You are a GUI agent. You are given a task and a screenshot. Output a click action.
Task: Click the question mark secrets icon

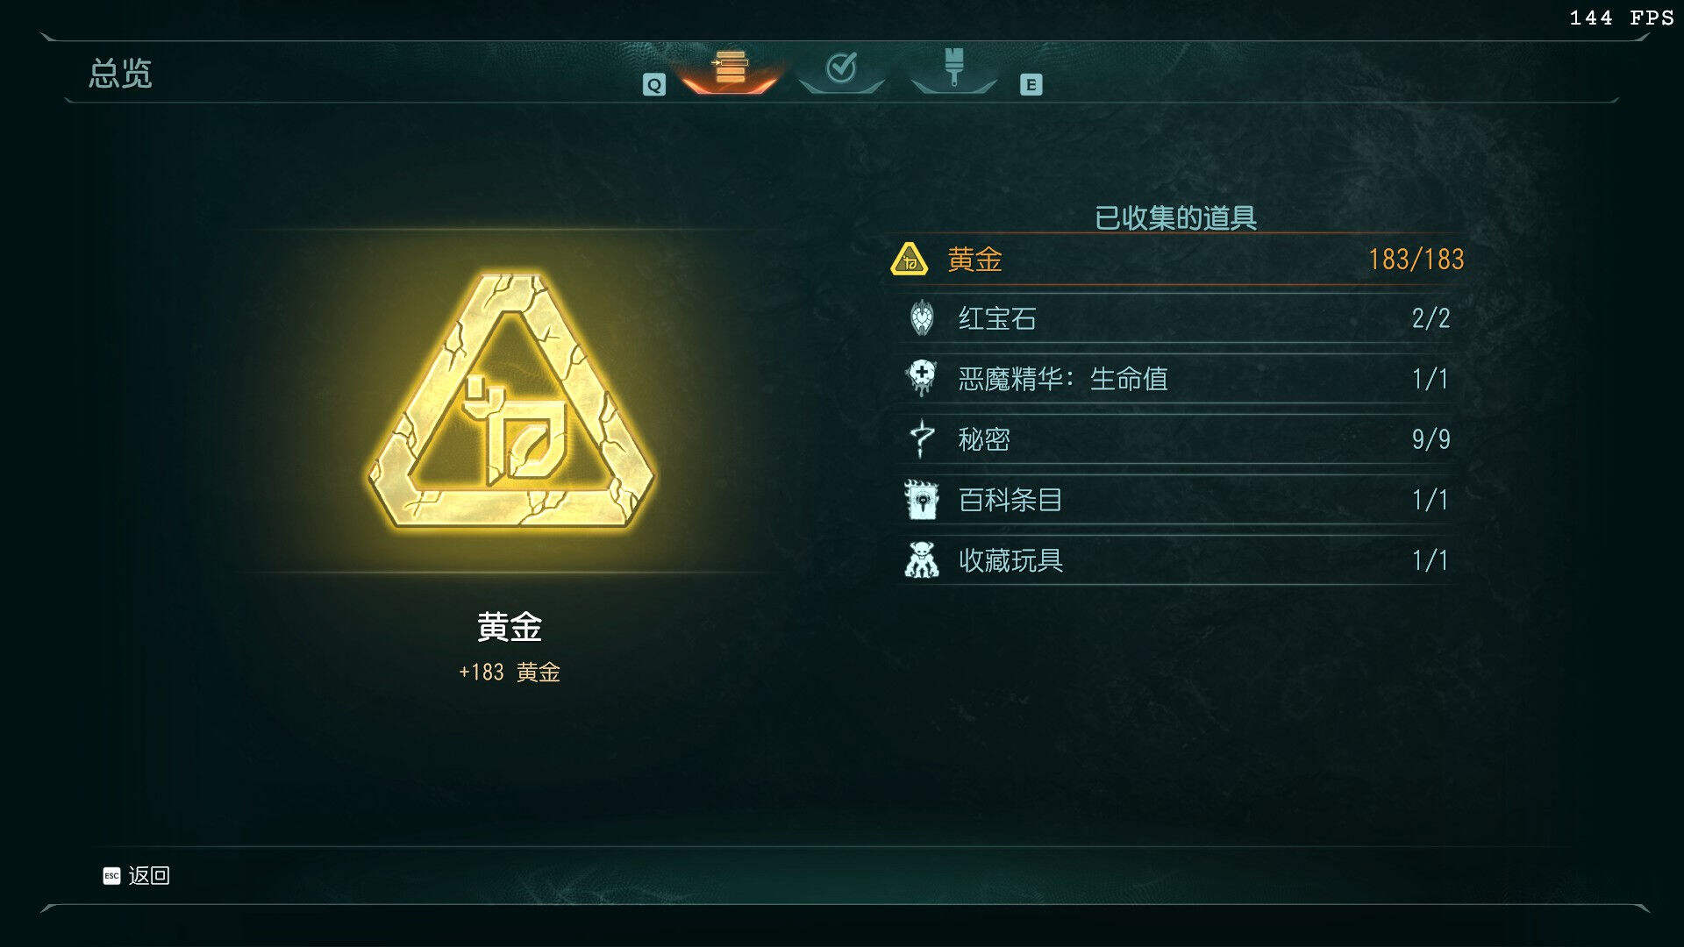[x=921, y=438]
